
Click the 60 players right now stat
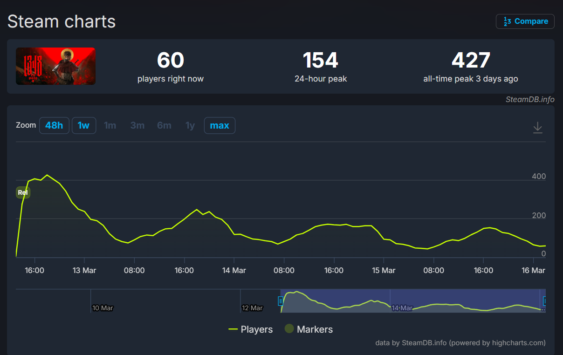coord(171,67)
